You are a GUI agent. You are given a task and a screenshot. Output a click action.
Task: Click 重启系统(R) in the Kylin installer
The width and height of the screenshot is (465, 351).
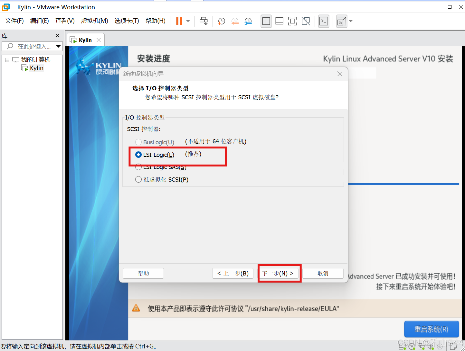click(x=432, y=329)
